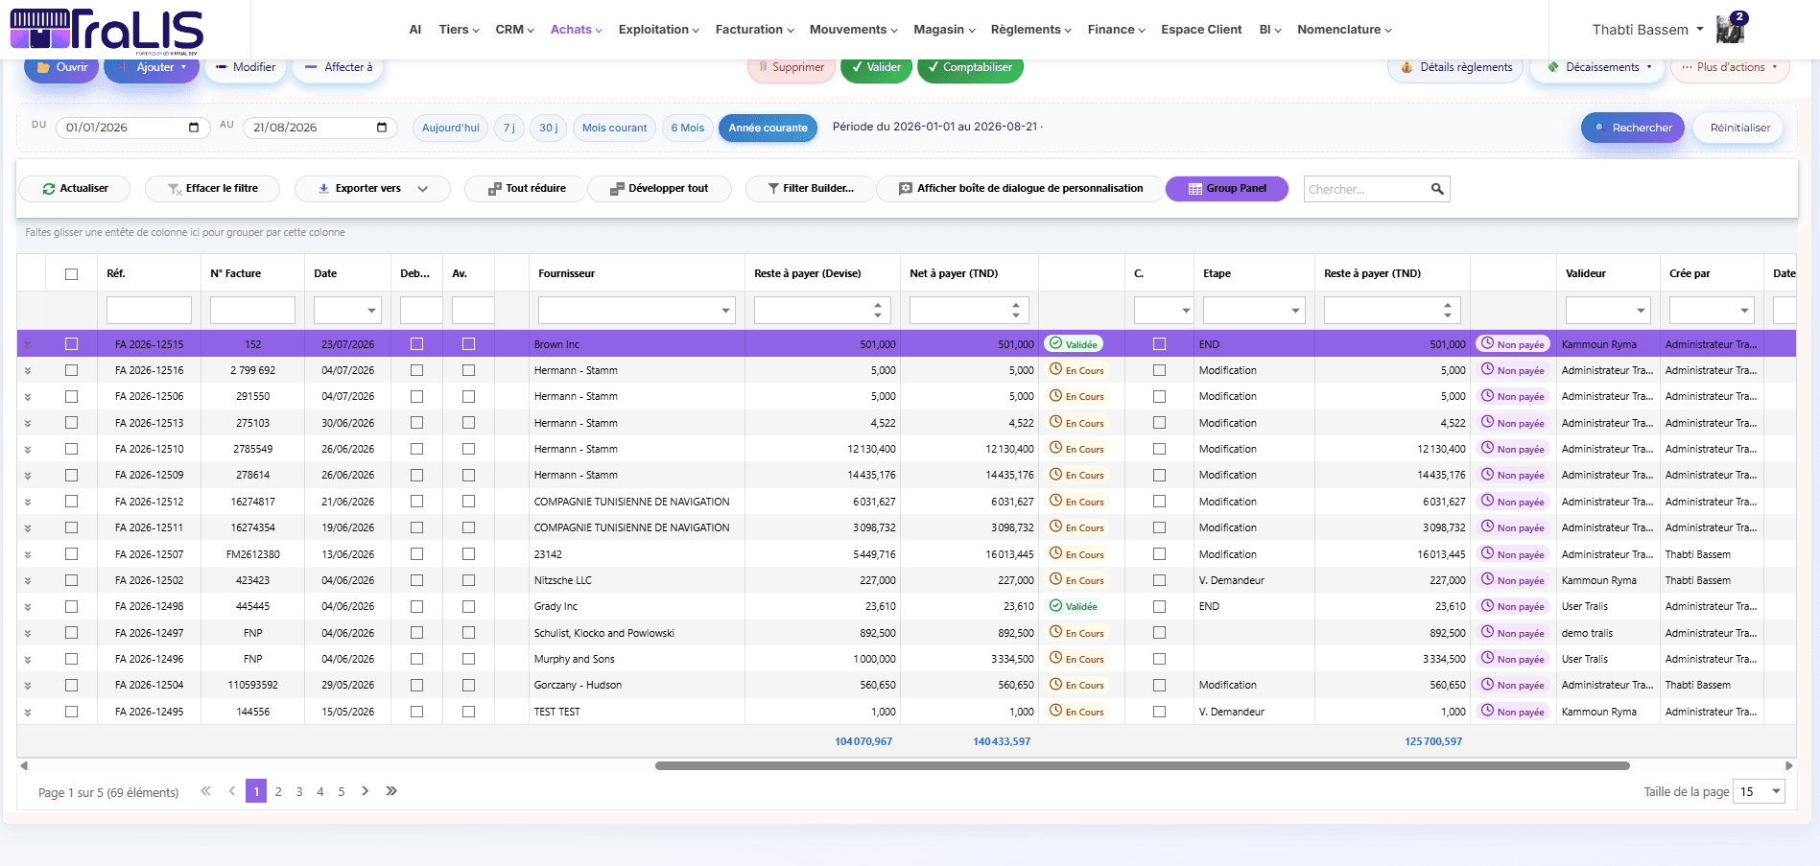
Task: Go to the next results page arrow
Action: pos(365,791)
